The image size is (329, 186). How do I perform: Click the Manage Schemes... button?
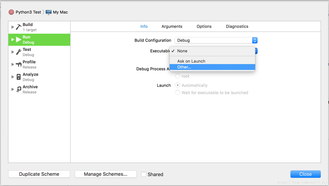(x=105, y=174)
